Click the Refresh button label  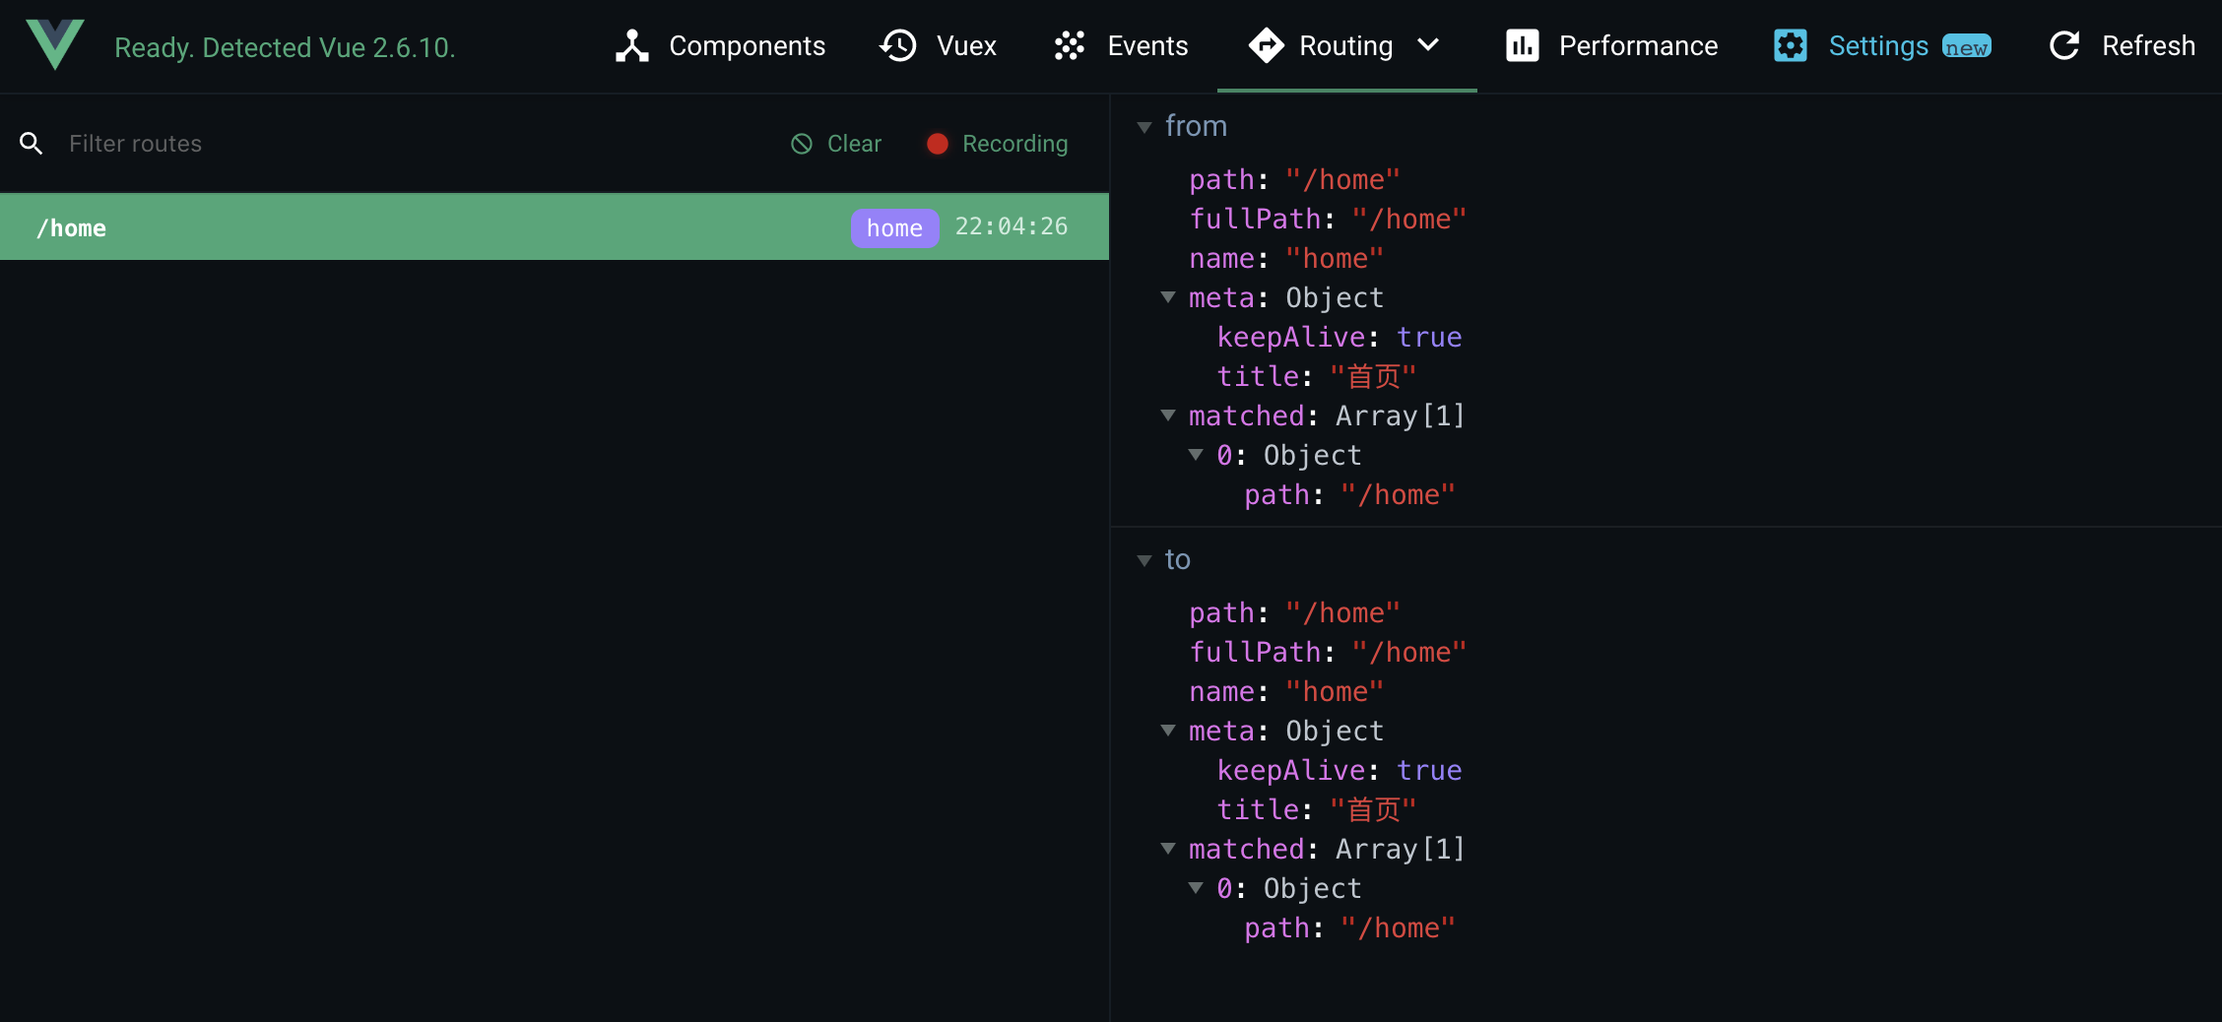2148,46
